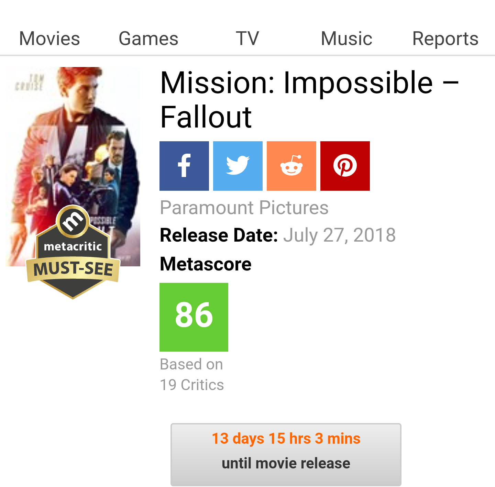Click the bold Release Date label

tap(219, 235)
